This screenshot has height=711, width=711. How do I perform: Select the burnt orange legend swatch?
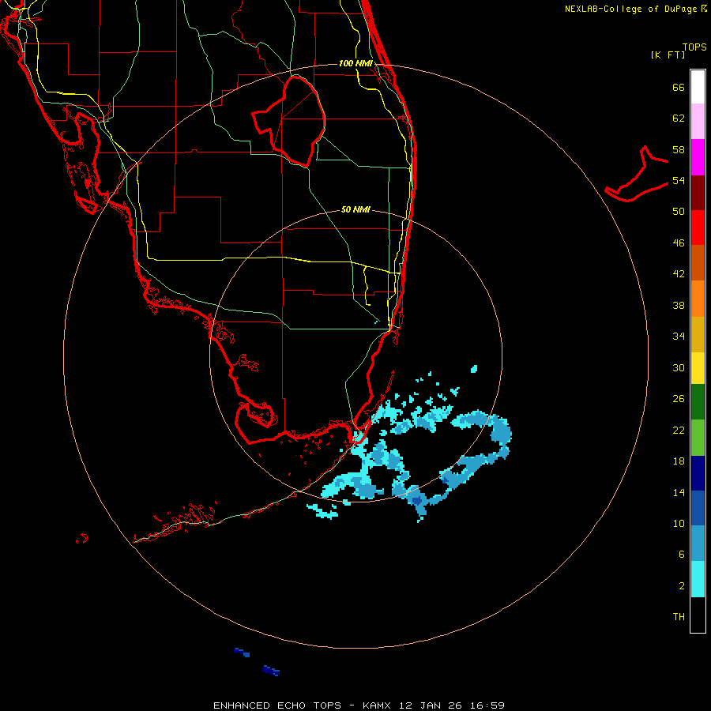coord(698,262)
